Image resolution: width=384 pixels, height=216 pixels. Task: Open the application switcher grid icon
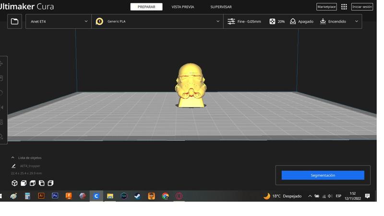click(x=344, y=7)
